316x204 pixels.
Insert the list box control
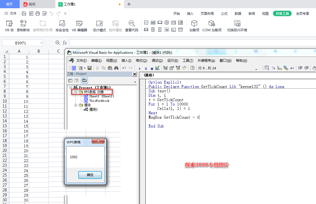174,22
